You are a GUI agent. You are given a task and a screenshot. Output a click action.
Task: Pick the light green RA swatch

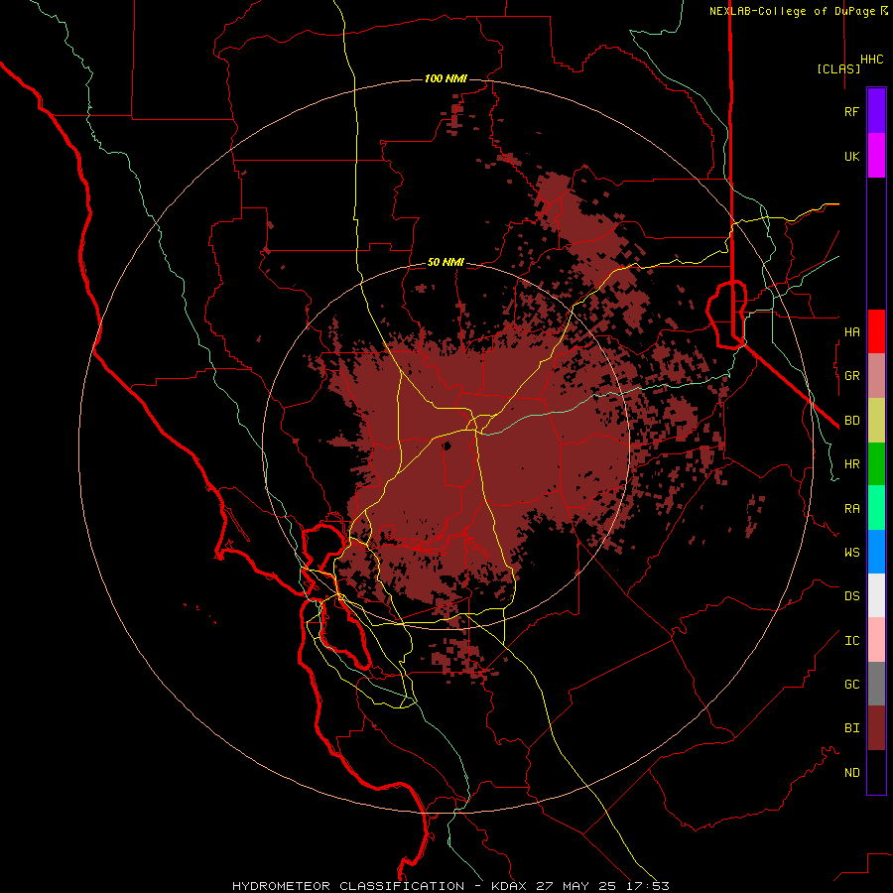pos(876,508)
